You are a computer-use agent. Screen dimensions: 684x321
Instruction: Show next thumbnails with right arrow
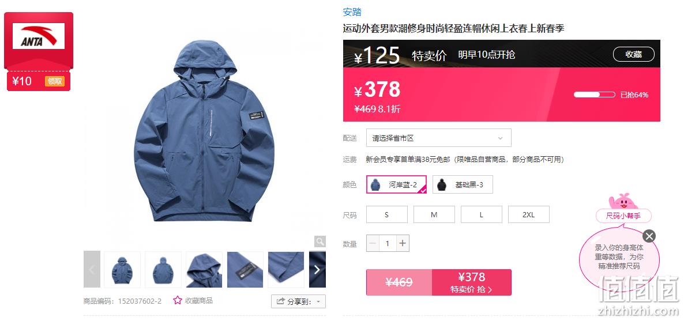317,270
